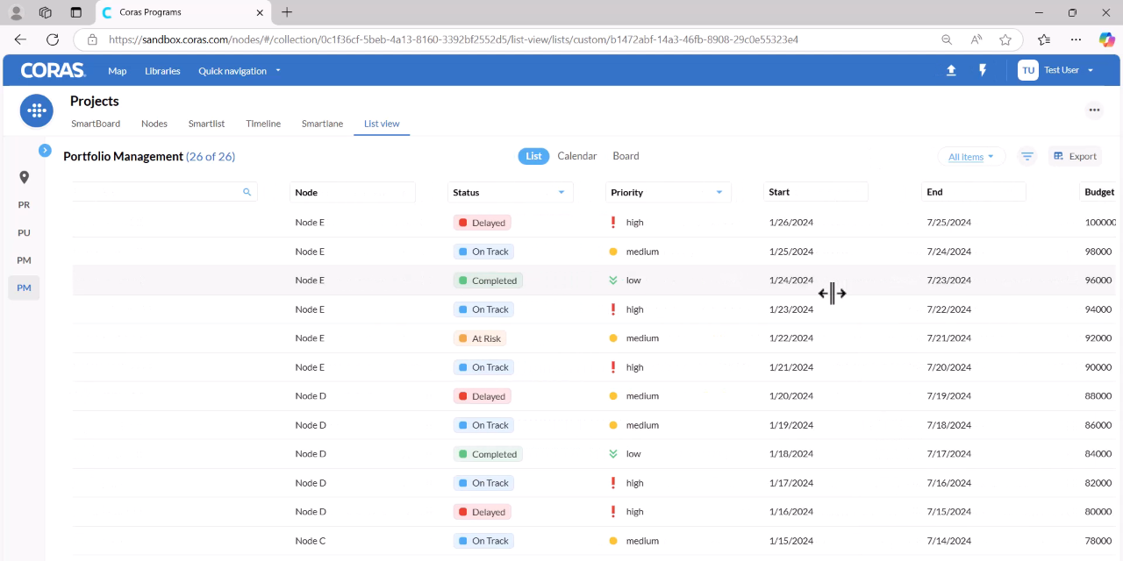Click the start date 1/22/2024

[x=791, y=338]
